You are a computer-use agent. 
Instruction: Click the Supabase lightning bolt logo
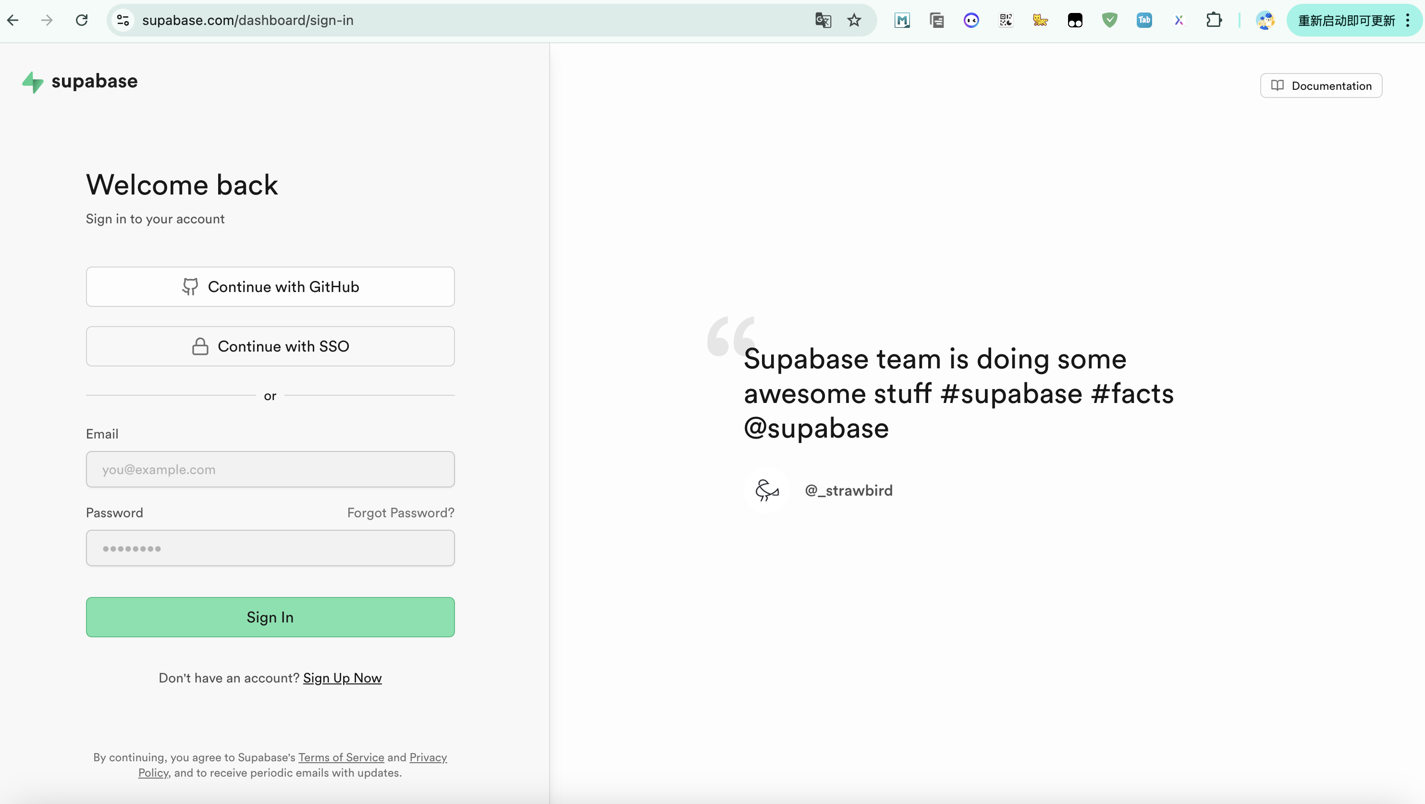pos(33,82)
